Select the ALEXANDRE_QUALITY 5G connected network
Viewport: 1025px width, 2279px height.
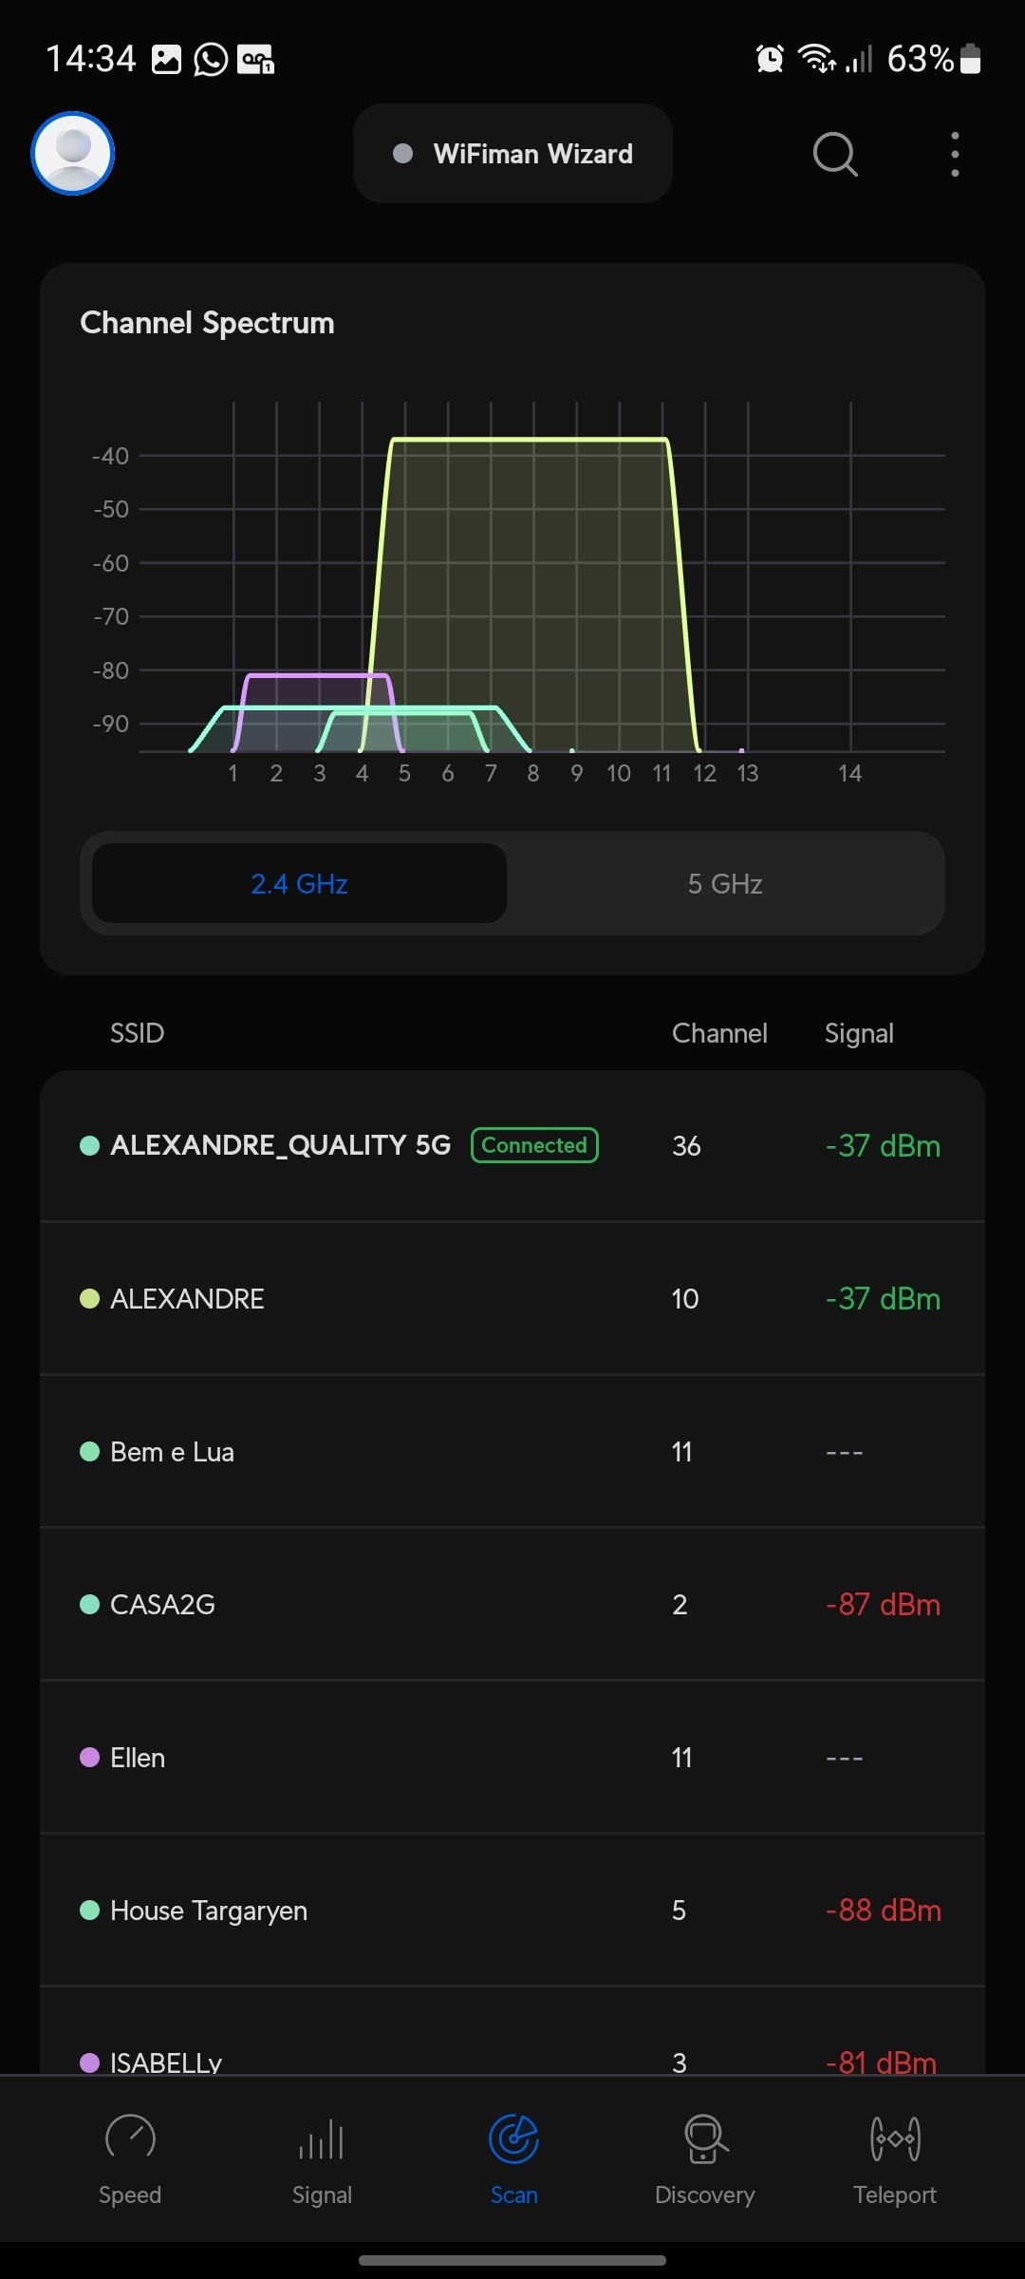[512, 1145]
